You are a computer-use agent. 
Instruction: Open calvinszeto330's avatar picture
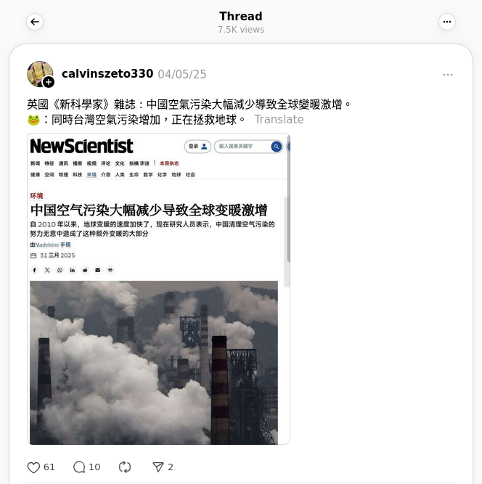coord(40,74)
